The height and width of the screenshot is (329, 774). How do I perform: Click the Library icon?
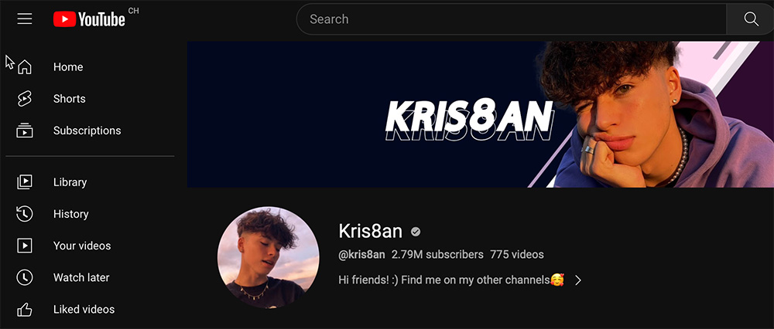pos(25,181)
